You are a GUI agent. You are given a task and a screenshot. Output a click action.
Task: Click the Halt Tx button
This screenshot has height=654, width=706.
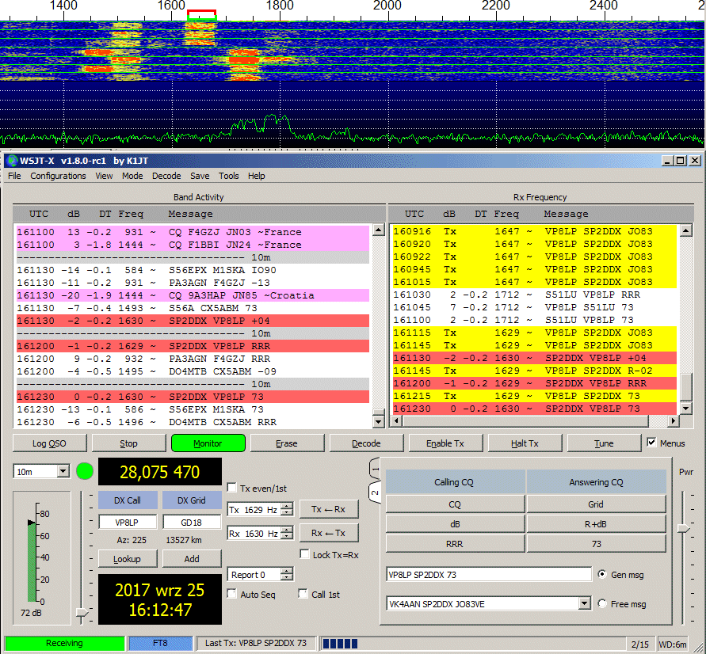525,443
